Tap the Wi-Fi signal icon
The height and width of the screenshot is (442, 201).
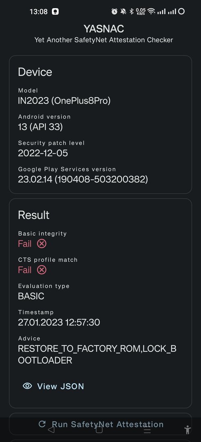pos(151,11)
